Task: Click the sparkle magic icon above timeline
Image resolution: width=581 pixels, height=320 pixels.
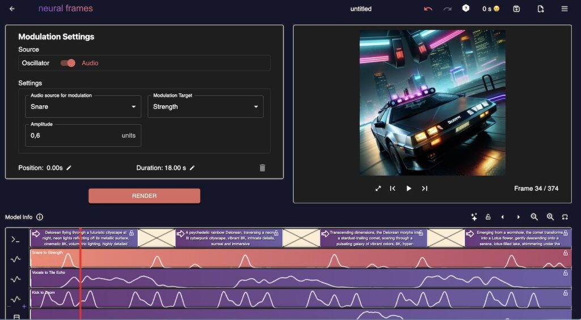Action: click(x=474, y=217)
